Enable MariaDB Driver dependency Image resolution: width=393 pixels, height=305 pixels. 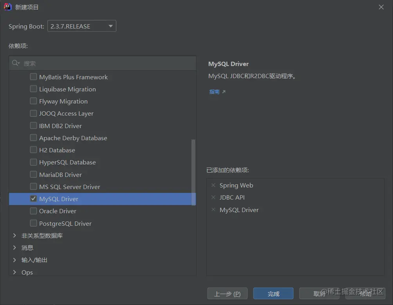(x=33, y=174)
